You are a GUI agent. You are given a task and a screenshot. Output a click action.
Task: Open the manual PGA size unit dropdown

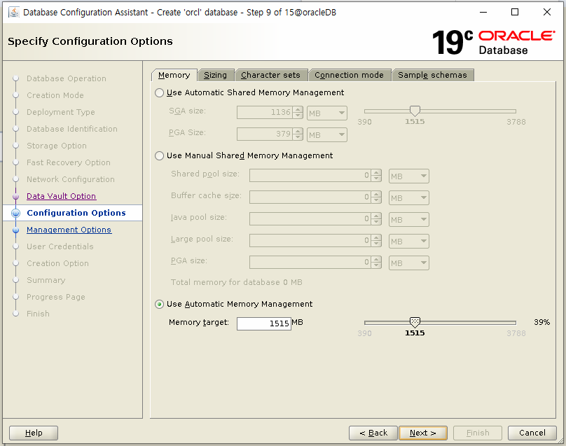pyautogui.click(x=408, y=263)
